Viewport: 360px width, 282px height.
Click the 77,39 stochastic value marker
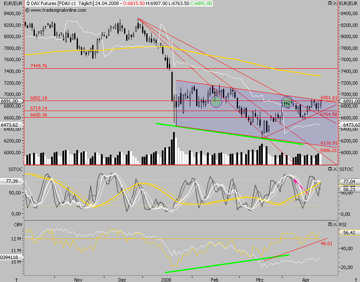(11, 181)
